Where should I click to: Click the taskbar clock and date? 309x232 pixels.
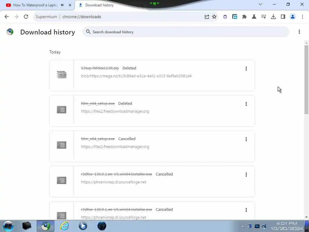pyautogui.click(x=287, y=226)
